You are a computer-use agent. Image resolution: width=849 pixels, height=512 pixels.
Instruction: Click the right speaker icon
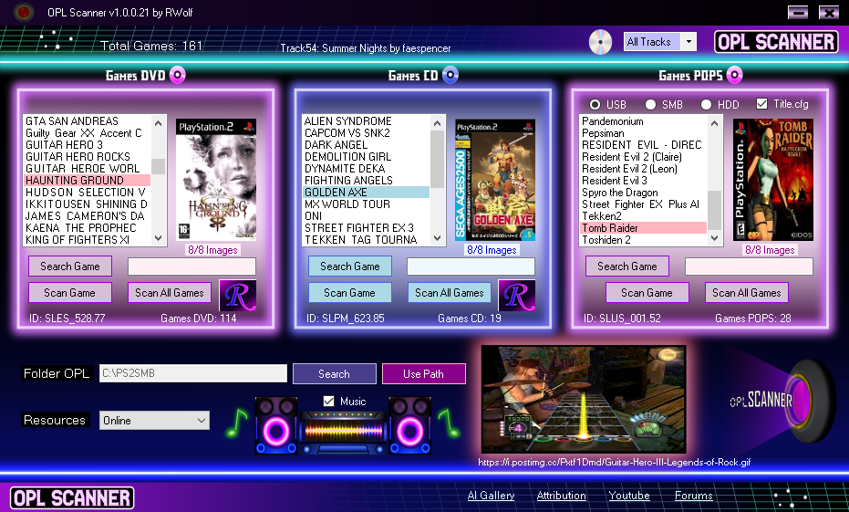409,424
